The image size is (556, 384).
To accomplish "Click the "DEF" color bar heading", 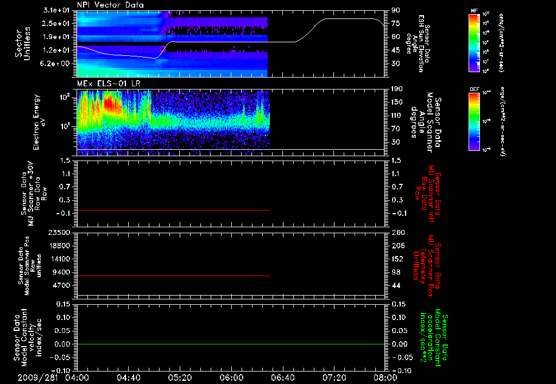I will click(474, 89).
